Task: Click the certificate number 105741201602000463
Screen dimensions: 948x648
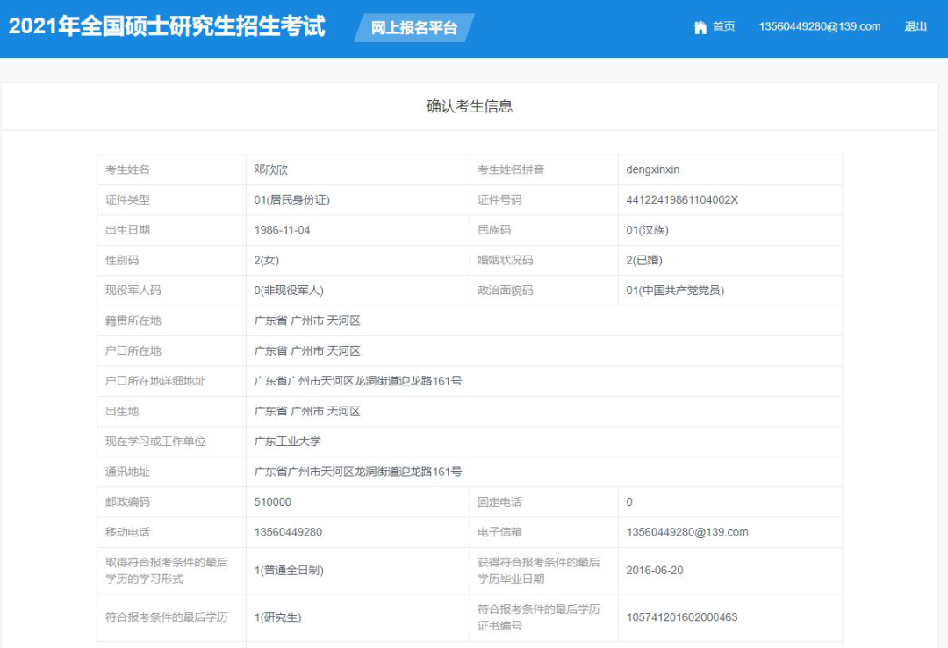Action: coord(681,617)
